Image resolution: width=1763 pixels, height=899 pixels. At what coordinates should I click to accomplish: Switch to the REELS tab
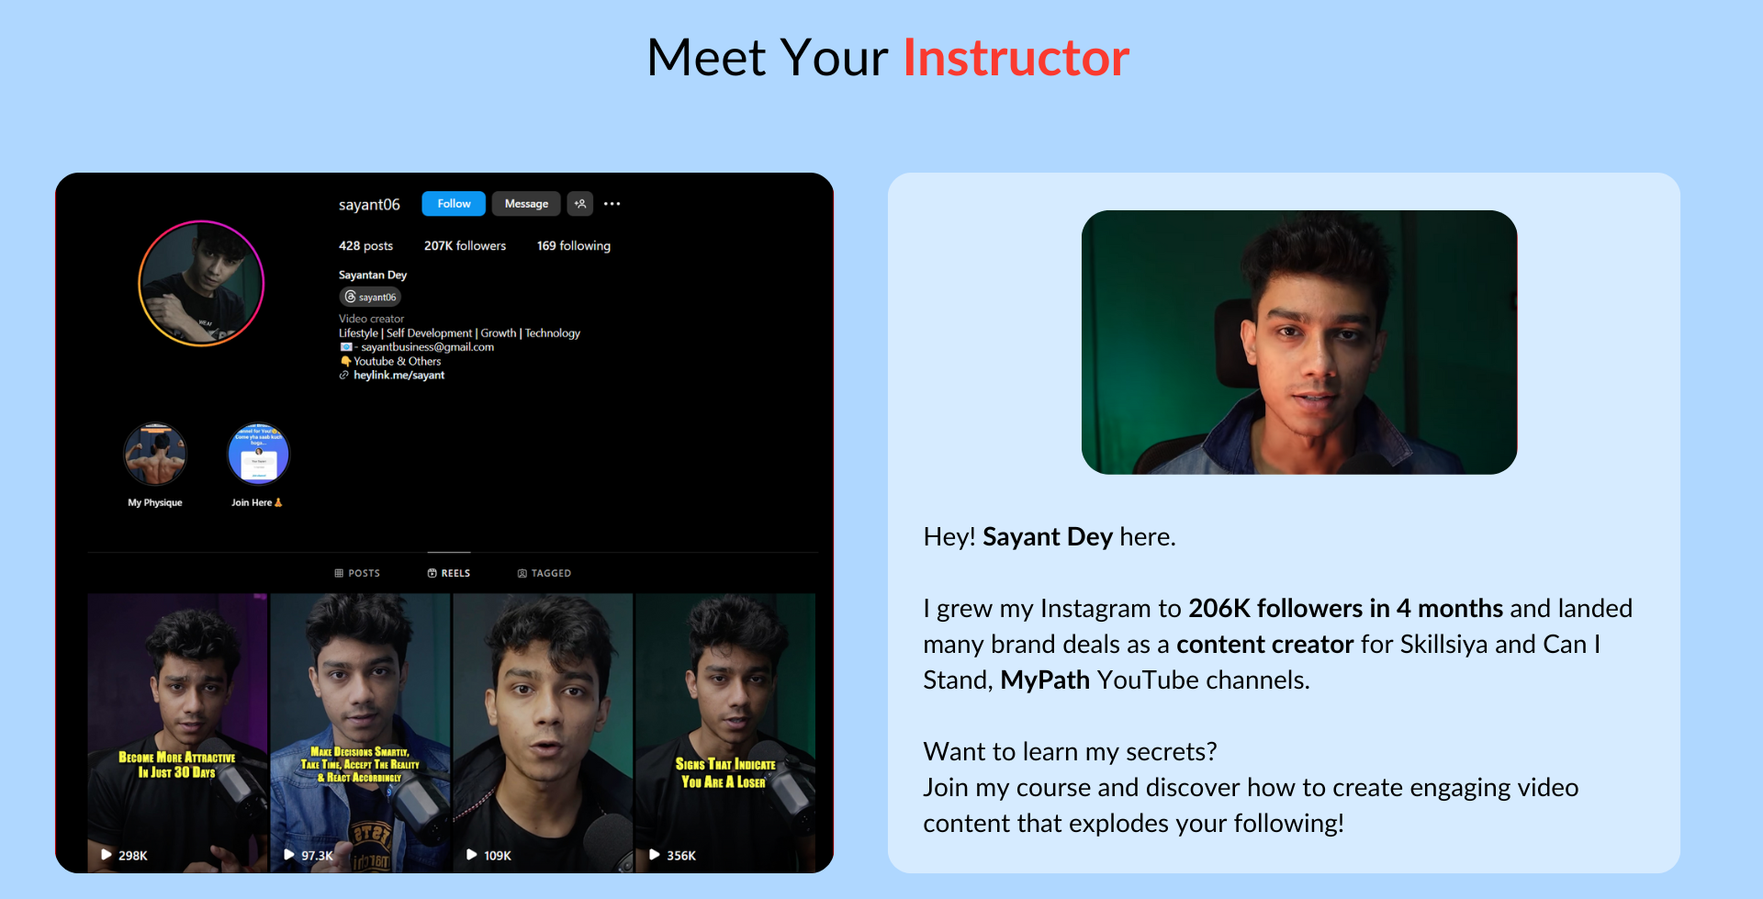[x=449, y=573]
